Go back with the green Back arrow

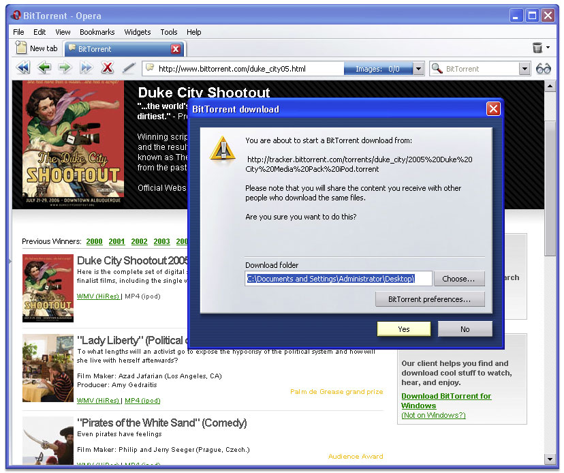pyautogui.click(x=44, y=67)
